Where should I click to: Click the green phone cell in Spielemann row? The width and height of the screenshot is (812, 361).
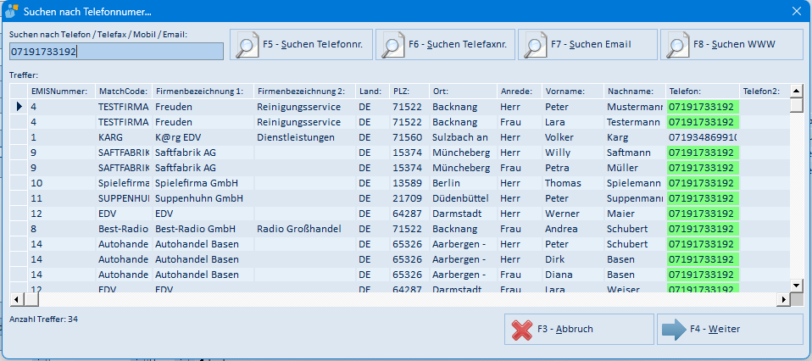[x=703, y=183]
